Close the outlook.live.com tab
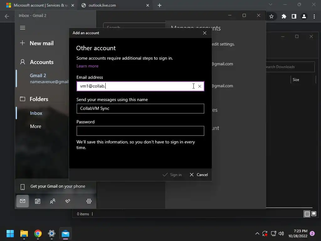Image resolution: width=321 pixels, height=241 pixels. tap(148, 5)
